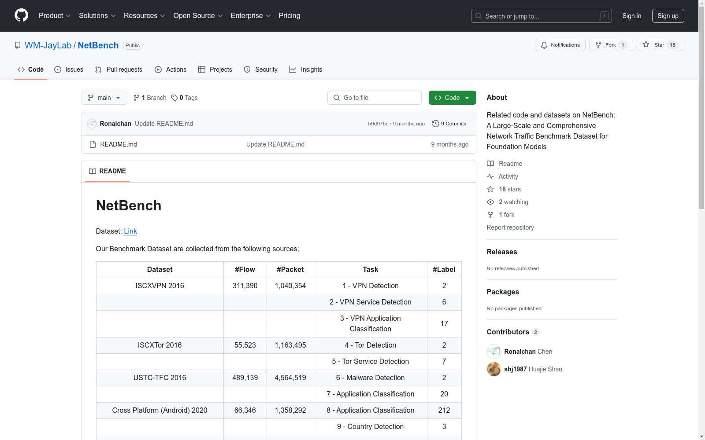Click the Fork repository icon

coord(598,45)
